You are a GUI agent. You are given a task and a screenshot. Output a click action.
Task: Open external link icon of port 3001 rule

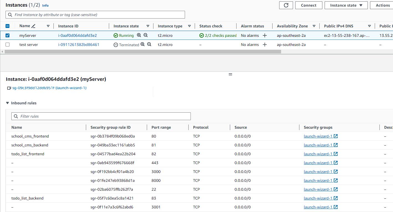pyautogui.click(x=336, y=207)
